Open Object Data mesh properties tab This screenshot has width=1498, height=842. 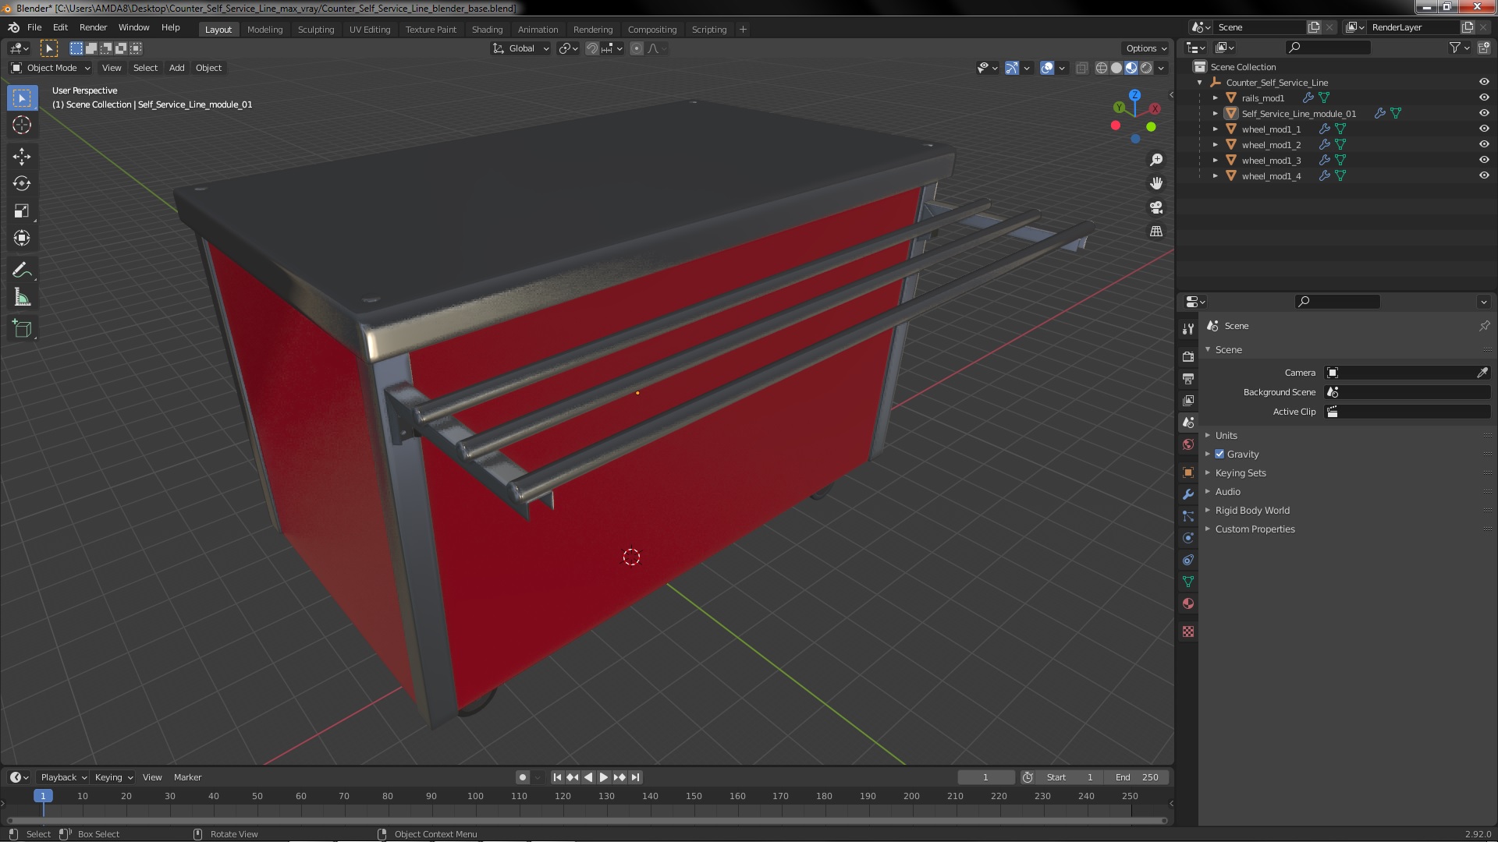1188,582
